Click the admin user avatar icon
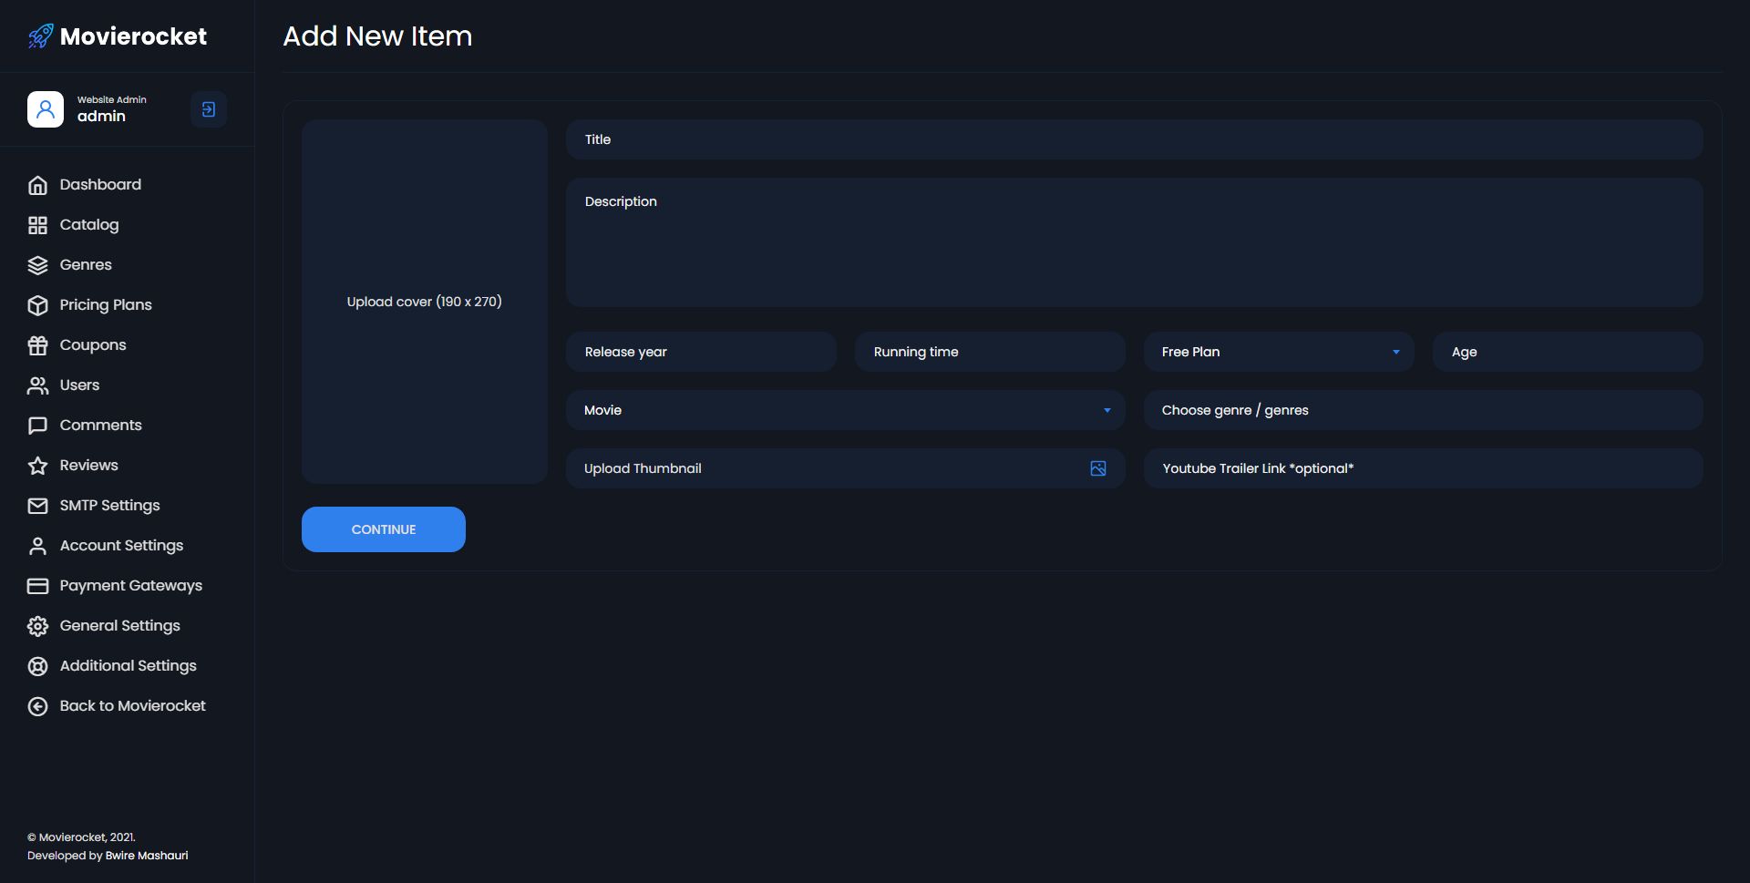The image size is (1750, 883). [x=46, y=109]
